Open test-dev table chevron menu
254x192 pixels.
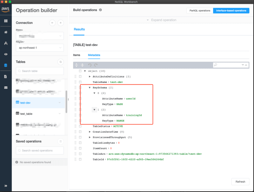[x=60, y=103]
